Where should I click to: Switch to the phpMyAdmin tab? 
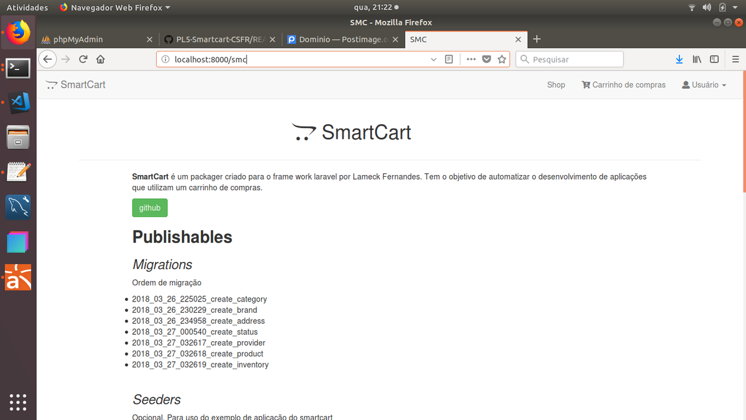[x=97, y=40]
